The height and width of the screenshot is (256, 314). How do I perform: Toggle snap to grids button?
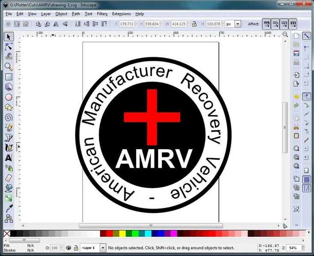tap(306, 179)
